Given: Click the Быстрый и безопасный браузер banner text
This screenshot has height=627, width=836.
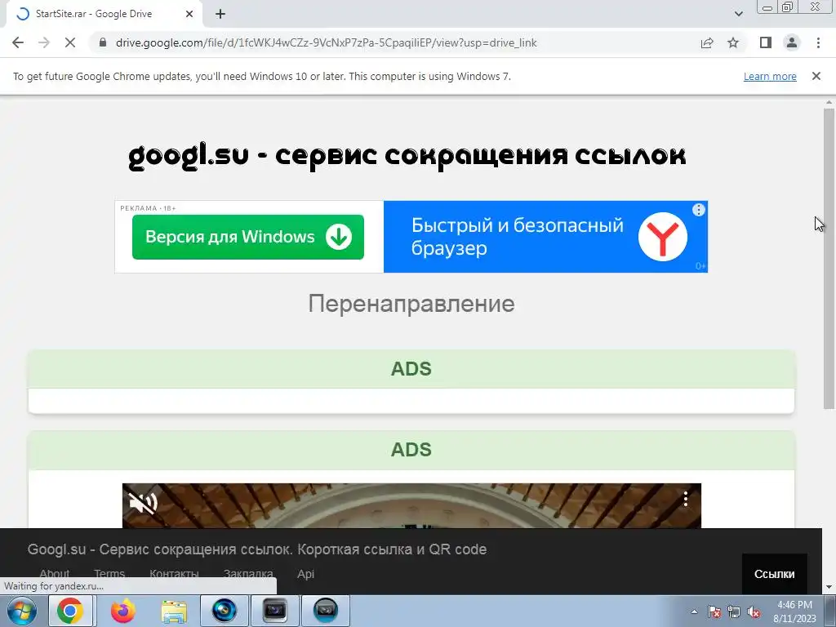Looking at the screenshot, I should [x=517, y=236].
